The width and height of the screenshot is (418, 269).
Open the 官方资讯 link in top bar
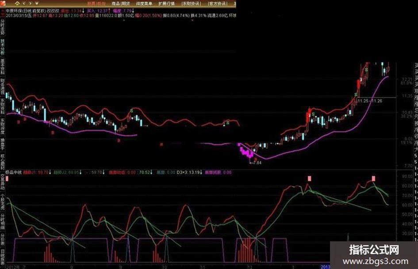[x=217, y=4]
